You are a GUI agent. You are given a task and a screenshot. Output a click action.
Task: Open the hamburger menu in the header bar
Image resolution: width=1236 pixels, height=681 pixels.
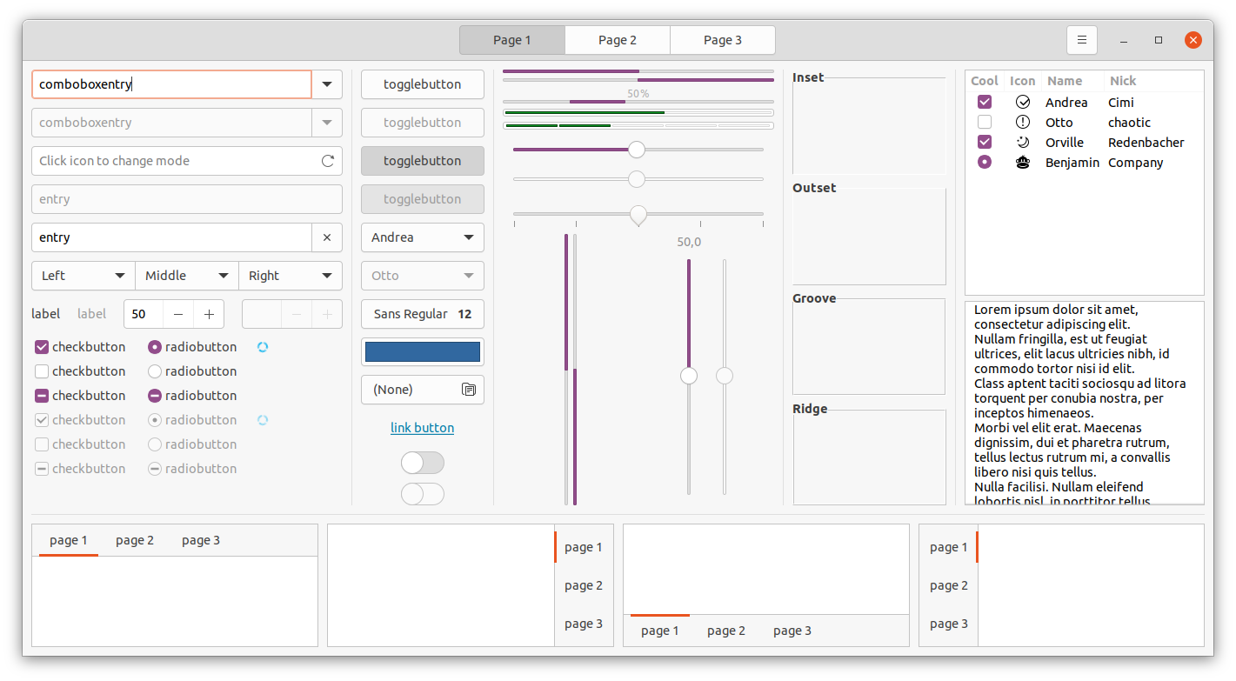[1082, 40]
